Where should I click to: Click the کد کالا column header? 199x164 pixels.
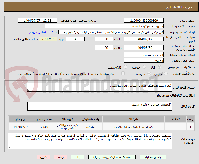pos(176,119)
